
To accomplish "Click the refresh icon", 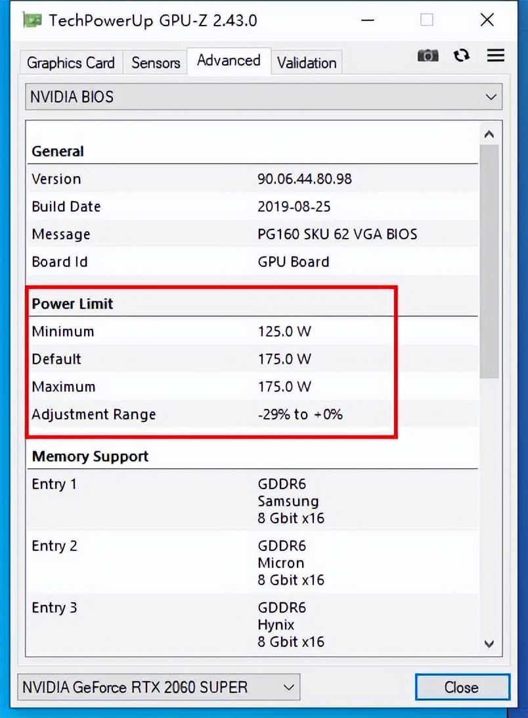I will (x=462, y=56).
